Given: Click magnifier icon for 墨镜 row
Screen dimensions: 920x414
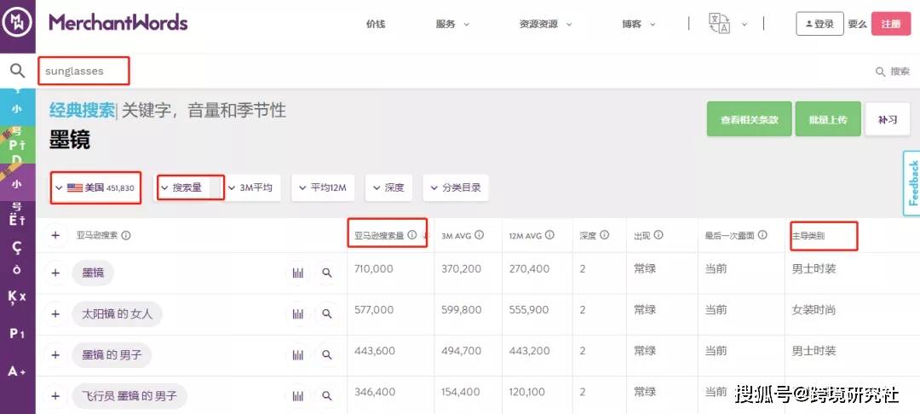Looking at the screenshot, I should pos(327,273).
